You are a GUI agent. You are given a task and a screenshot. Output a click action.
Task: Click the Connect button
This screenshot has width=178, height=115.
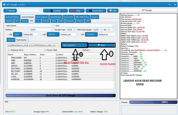[55, 11]
